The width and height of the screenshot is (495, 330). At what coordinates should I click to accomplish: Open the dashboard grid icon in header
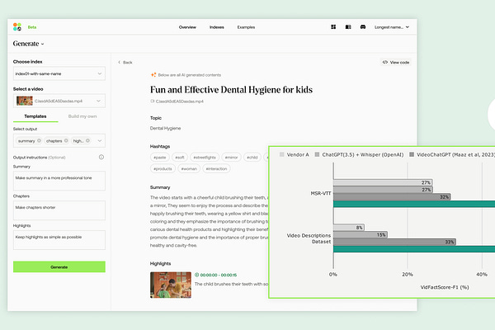point(333,27)
